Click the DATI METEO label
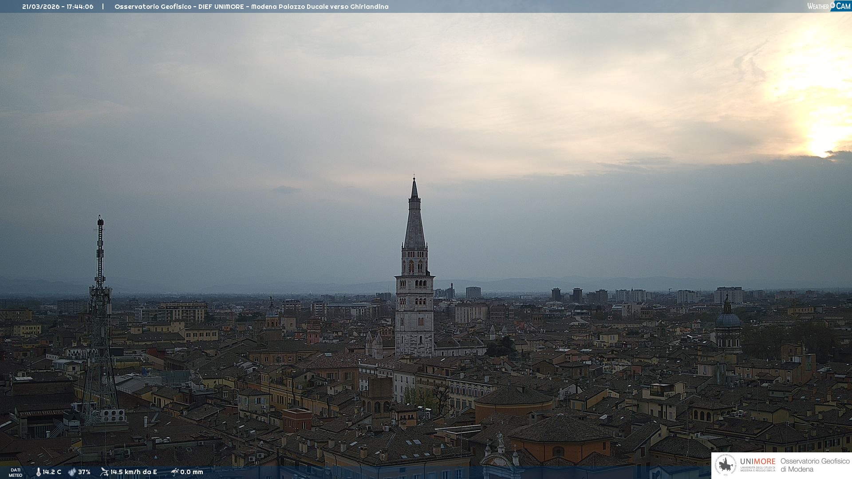This screenshot has height=479, width=852. click(x=16, y=472)
